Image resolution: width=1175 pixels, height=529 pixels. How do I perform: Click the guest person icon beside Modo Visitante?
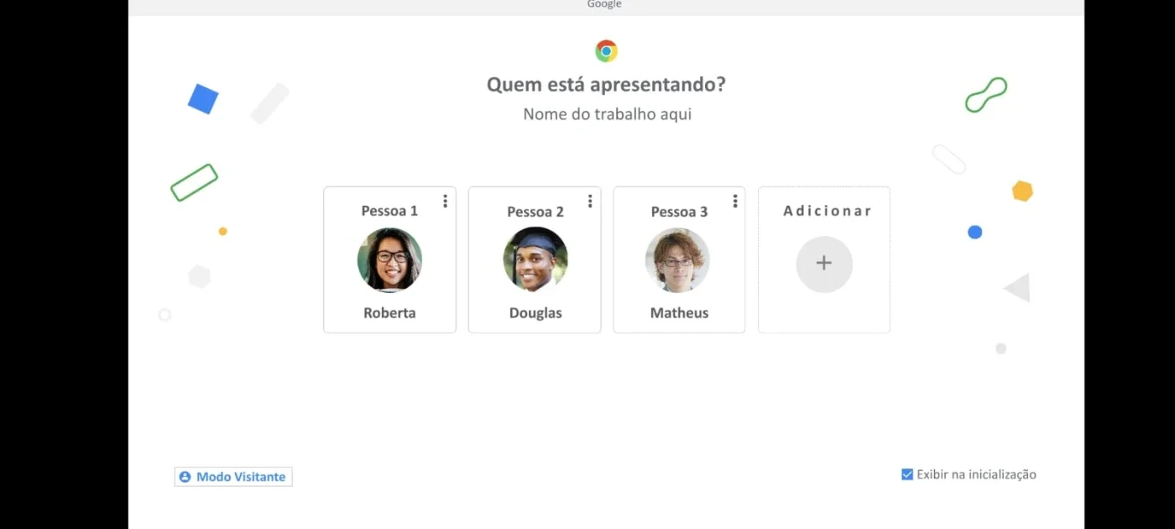click(185, 477)
